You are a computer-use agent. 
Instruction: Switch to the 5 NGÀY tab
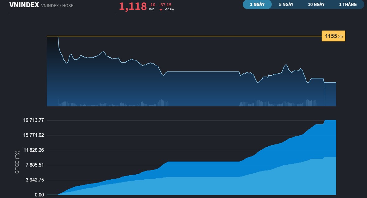(286, 4)
